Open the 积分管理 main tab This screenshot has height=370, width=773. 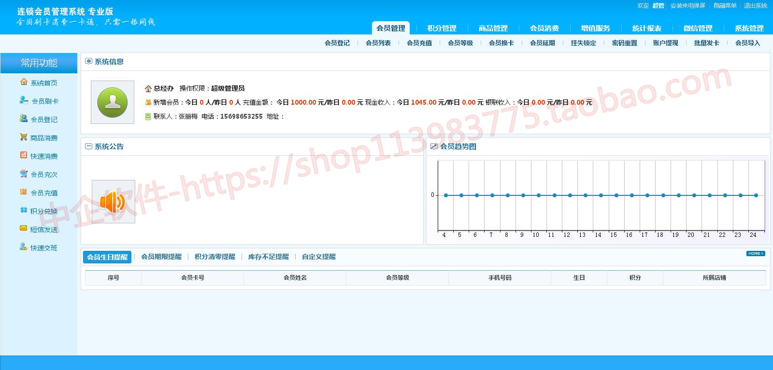tap(442, 28)
